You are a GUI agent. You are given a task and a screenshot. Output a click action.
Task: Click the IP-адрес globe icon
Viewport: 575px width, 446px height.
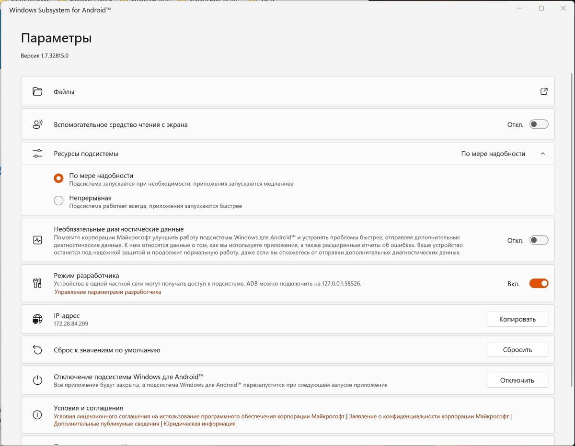pos(37,319)
